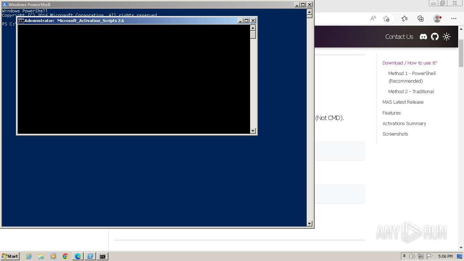Open the Edge Favorites list icon

[405, 18]
